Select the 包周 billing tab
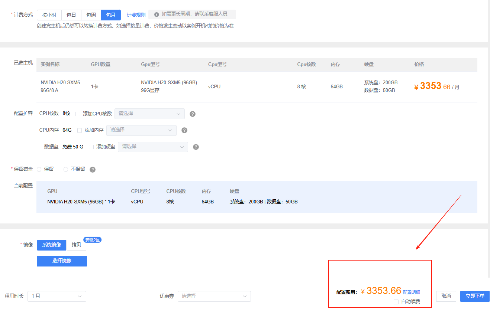This screenshot has width=490, height=314. (x=91, y=15)
